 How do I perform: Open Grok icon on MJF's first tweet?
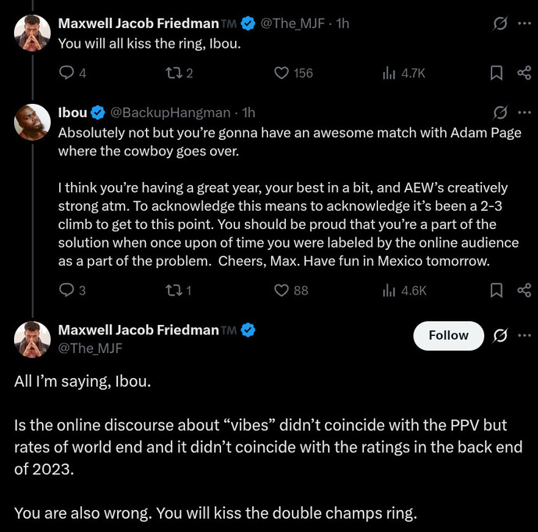tap(500, 23)
